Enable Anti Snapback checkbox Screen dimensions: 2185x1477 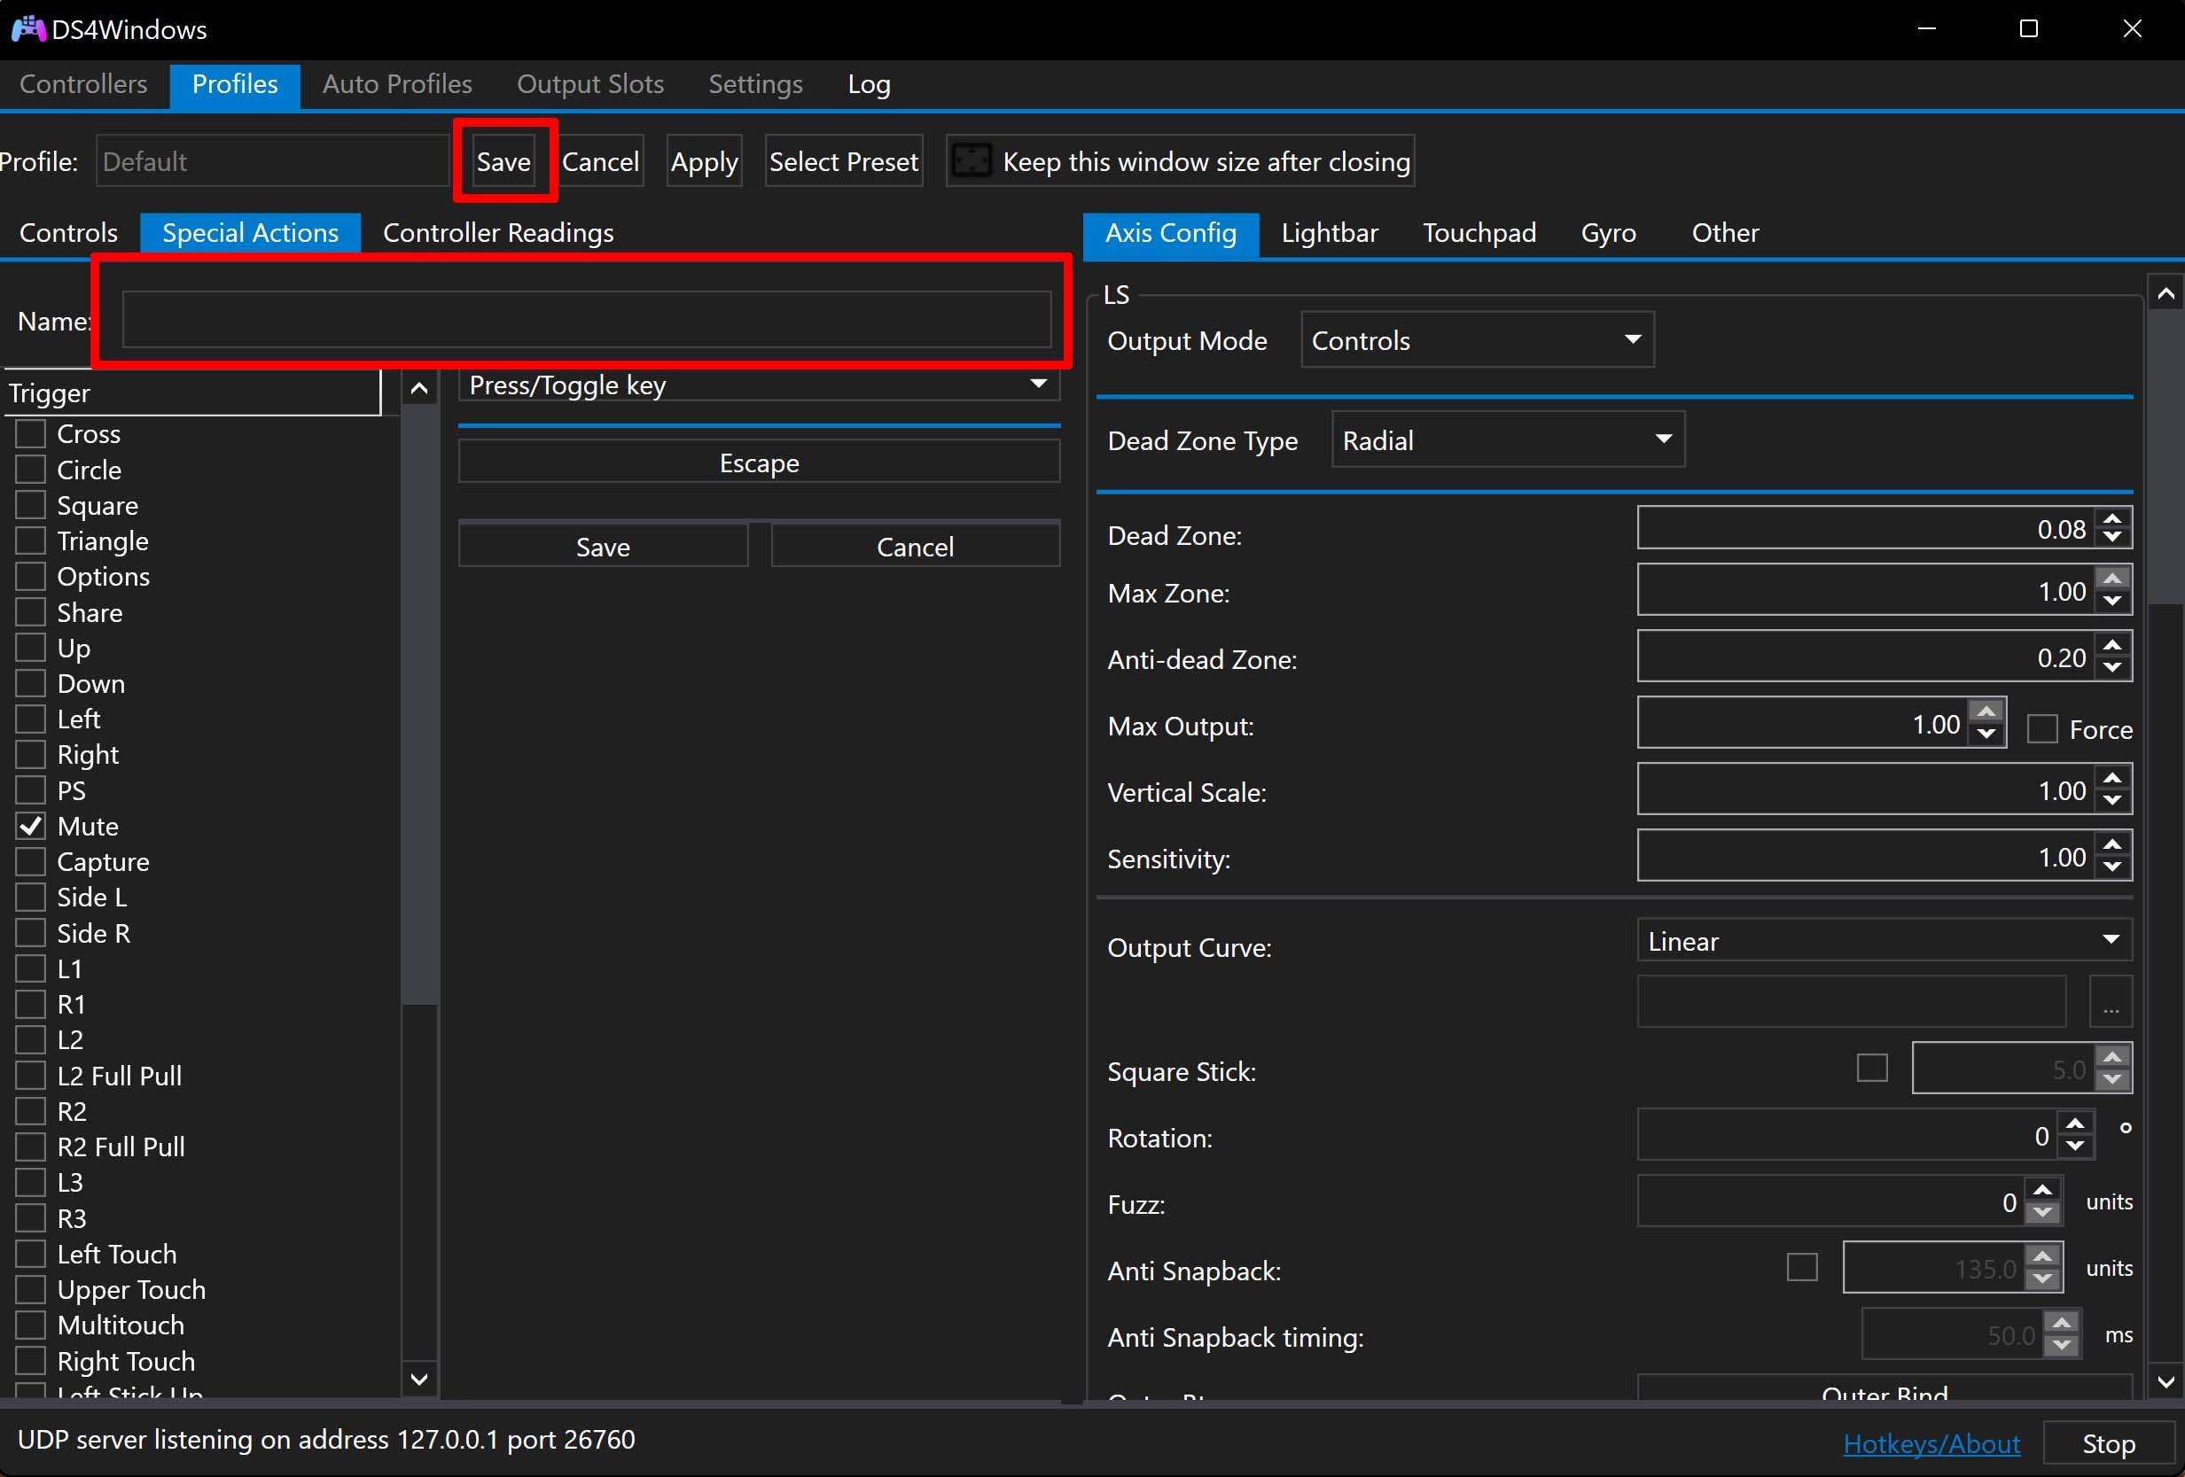coord(1802,1266)
